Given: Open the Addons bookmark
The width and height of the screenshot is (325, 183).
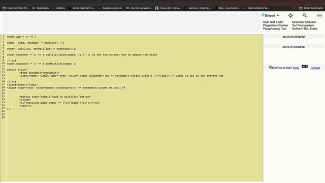Looking at the screenshot, I should pyautogui.click(x=59, y=8).
